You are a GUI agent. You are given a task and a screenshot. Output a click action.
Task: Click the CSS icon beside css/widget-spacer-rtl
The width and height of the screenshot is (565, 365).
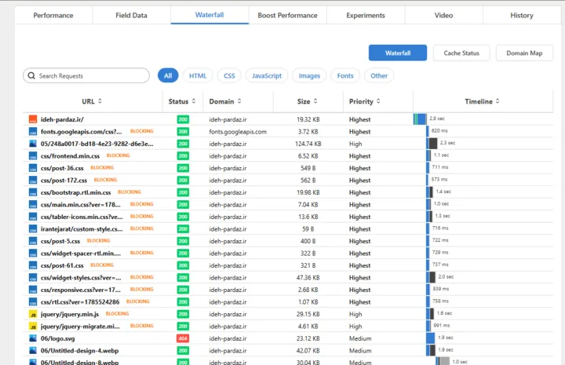33,254
